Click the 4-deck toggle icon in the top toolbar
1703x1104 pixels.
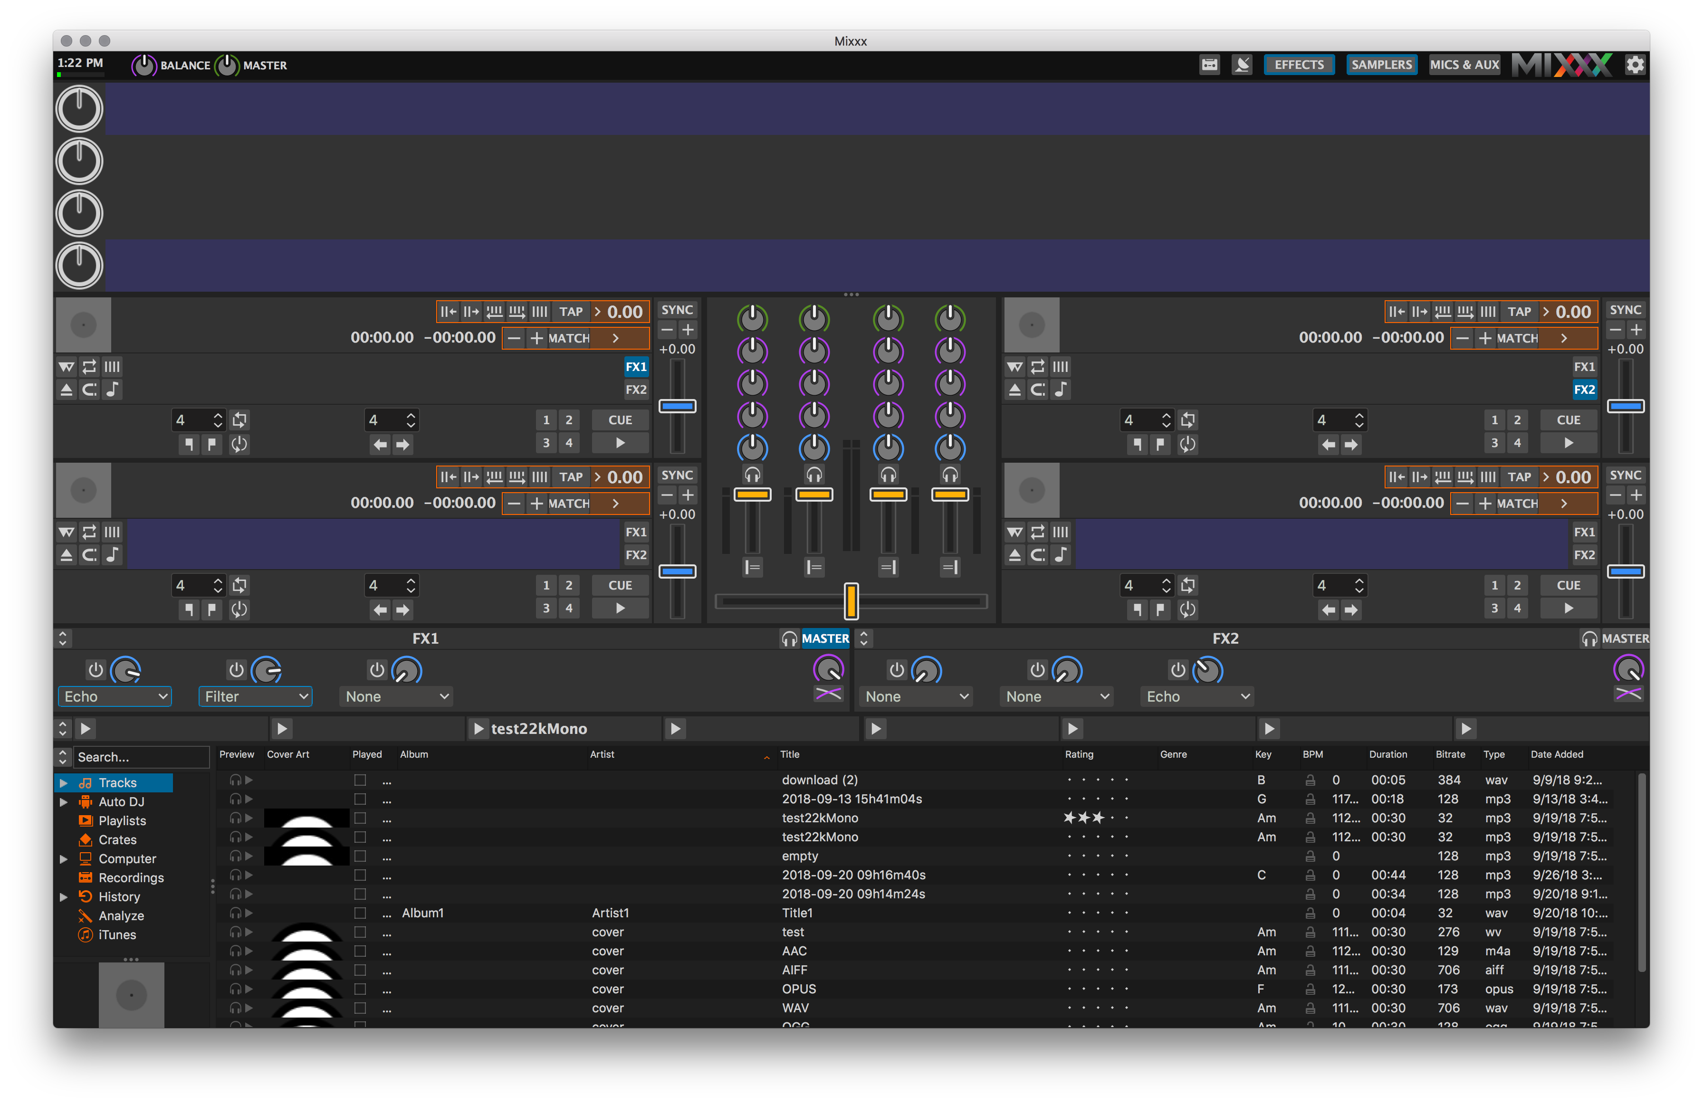(x=1209, y=65)
